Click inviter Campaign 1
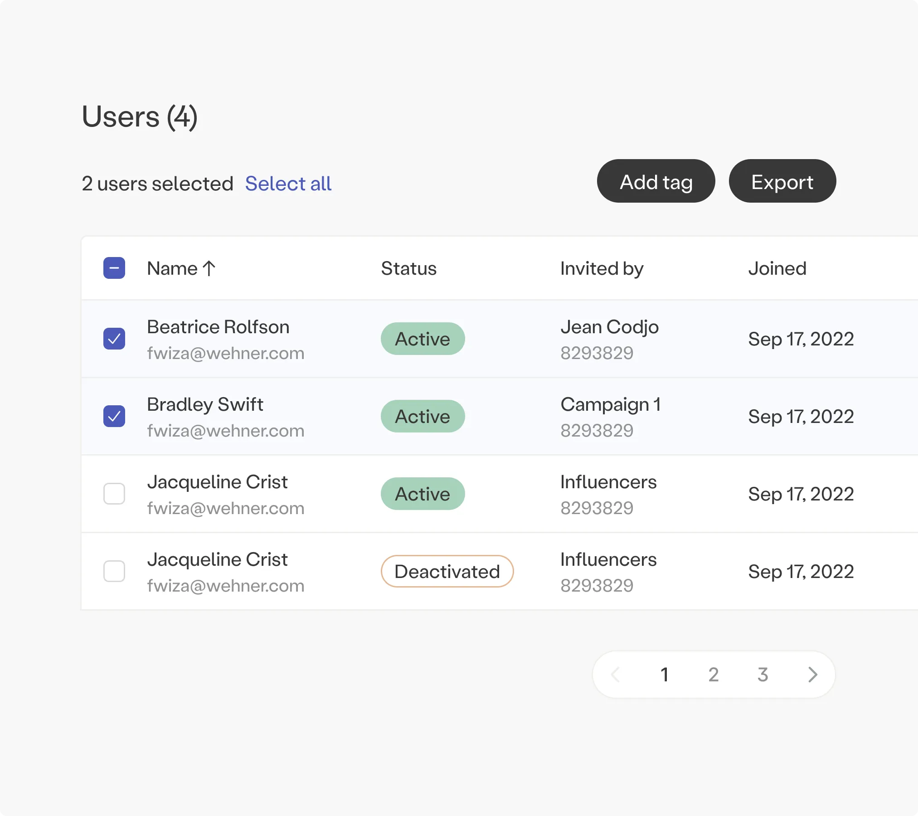 pos(610,404)
